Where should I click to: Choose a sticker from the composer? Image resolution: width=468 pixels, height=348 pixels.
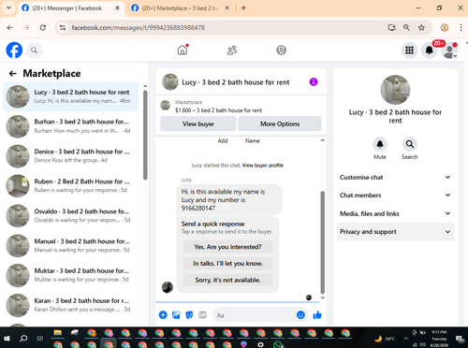point(189,315)
